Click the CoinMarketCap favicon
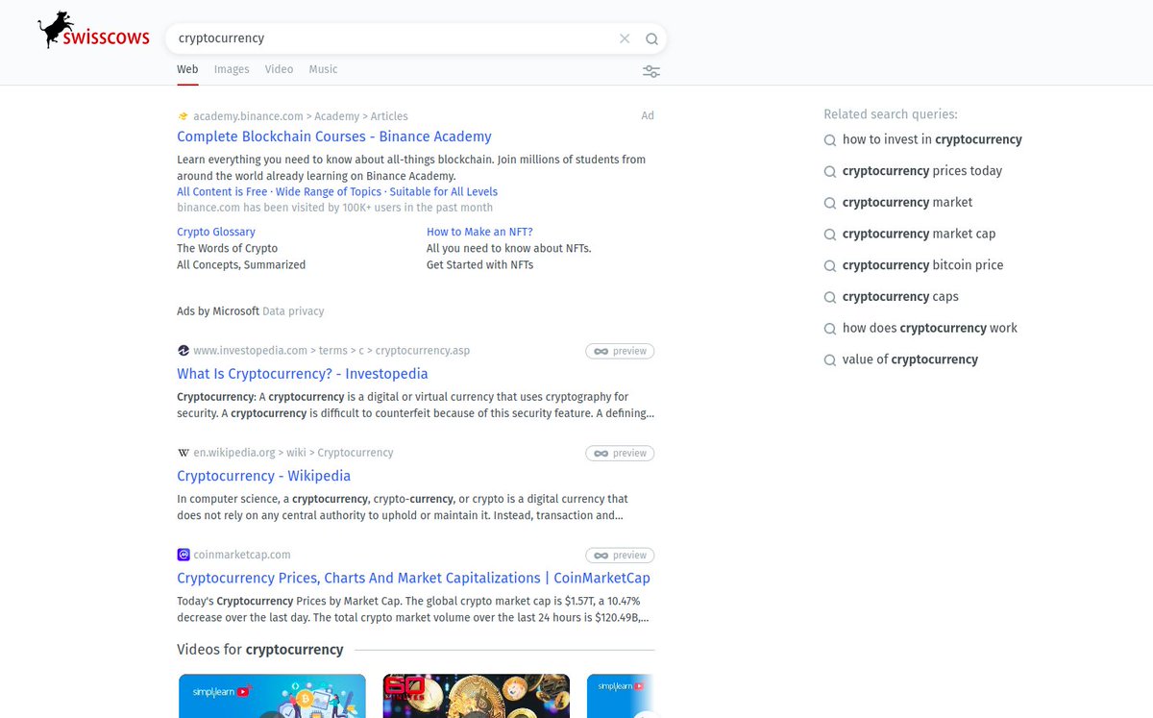This screenshot has height=718, width=1153. (183, 555)
